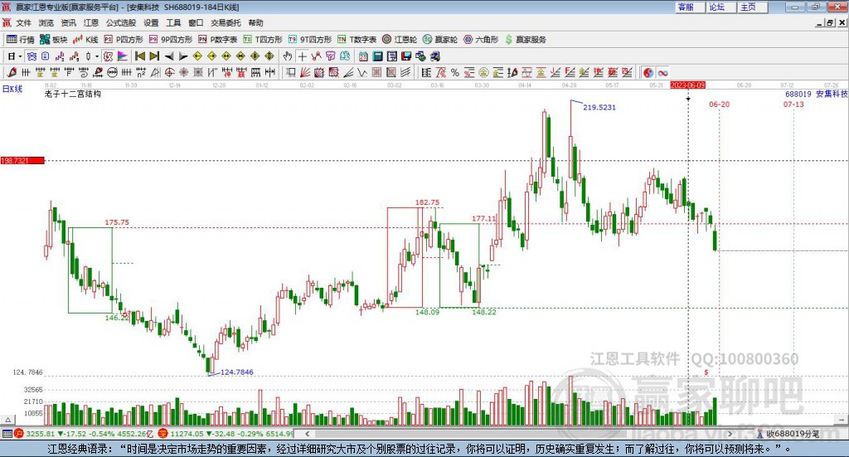Open the 9P四方形 tool

171,40
